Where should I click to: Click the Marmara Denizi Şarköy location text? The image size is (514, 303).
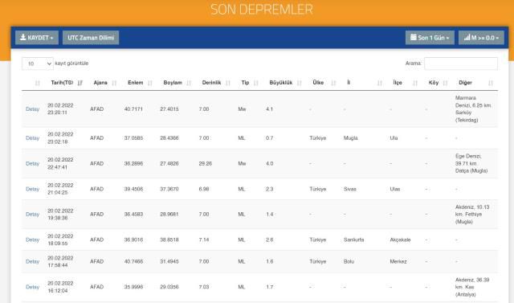pyautogui.click(x=473, y=109)
